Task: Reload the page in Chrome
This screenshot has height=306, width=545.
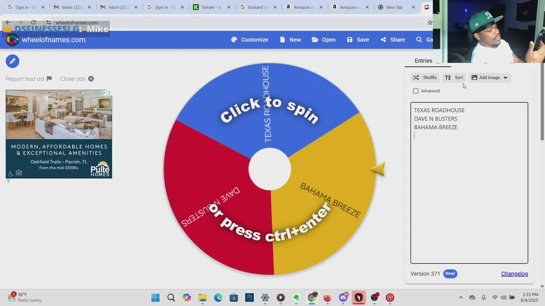Action: coord(33,23)
